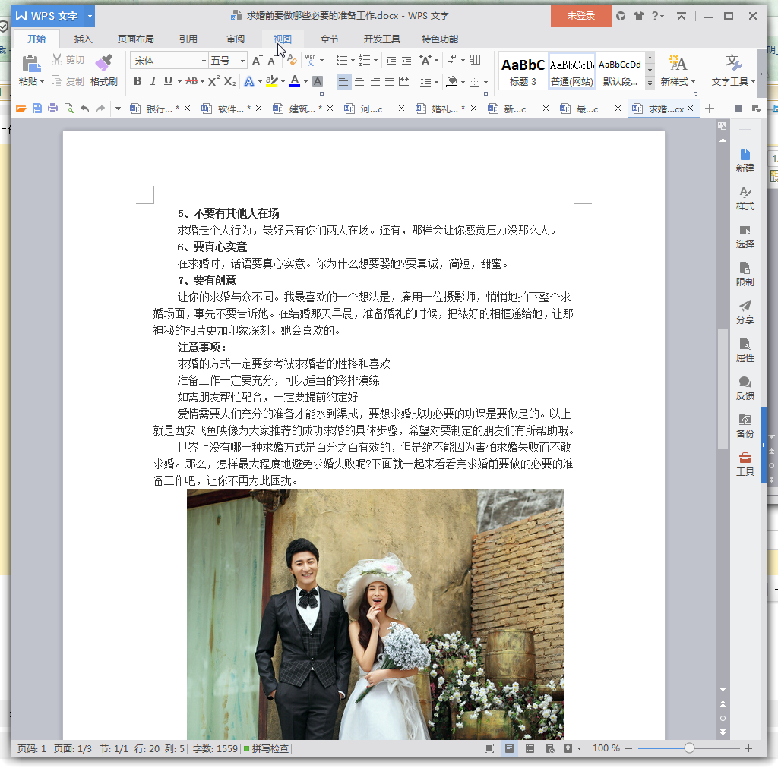Click the Paste clipboard icon

coord(30,64)
